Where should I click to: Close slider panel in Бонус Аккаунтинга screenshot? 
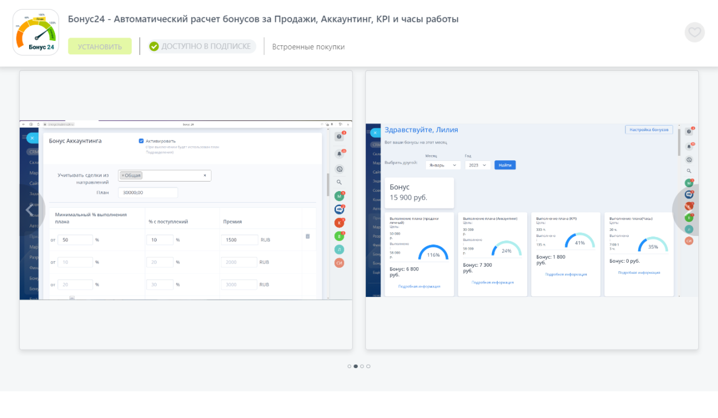pyautogui.click(x=32, y=138)
